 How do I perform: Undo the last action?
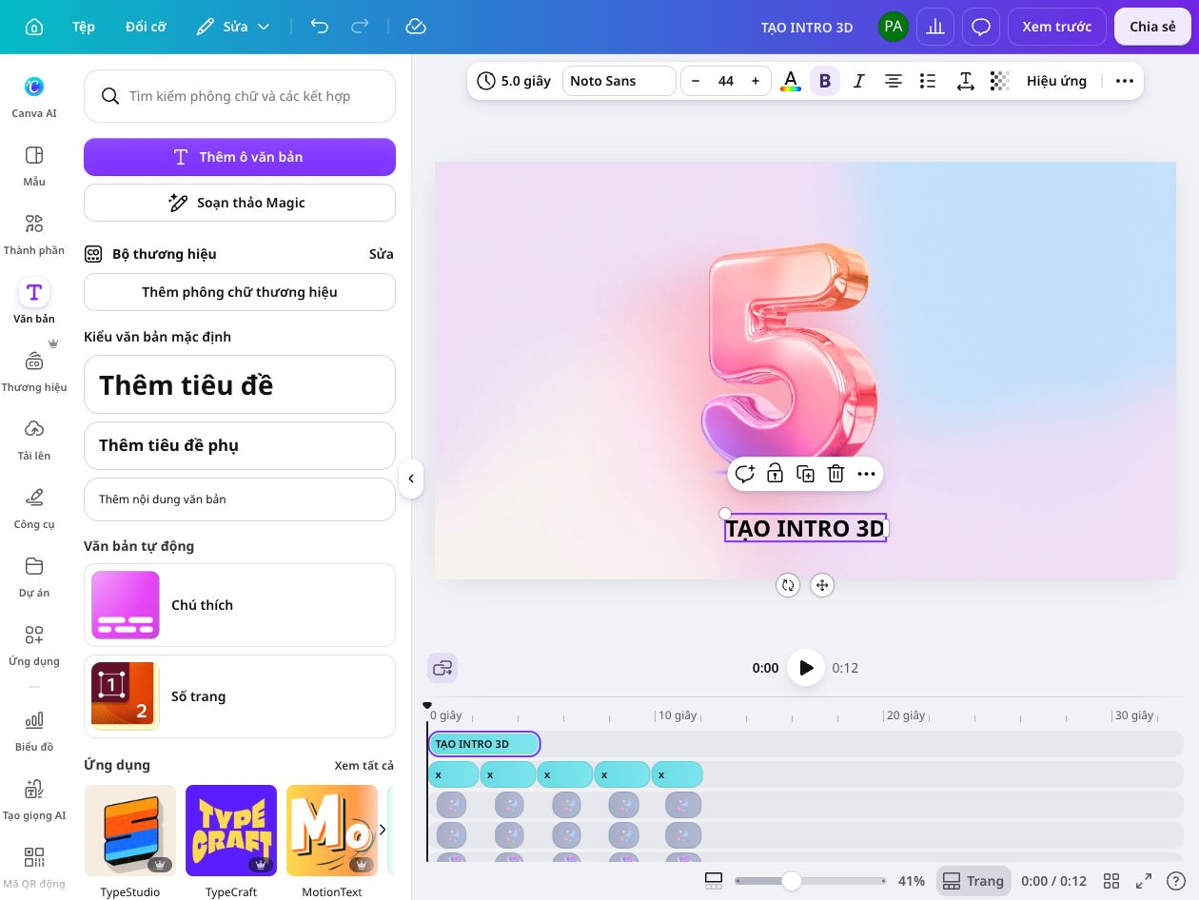point(320,27)
